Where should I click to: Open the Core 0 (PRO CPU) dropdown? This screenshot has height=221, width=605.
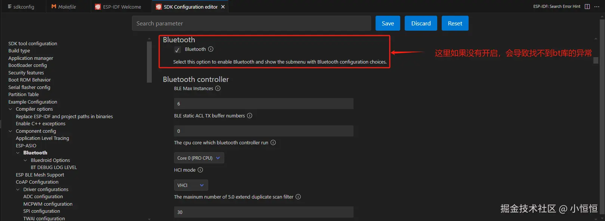pos(199,158)
